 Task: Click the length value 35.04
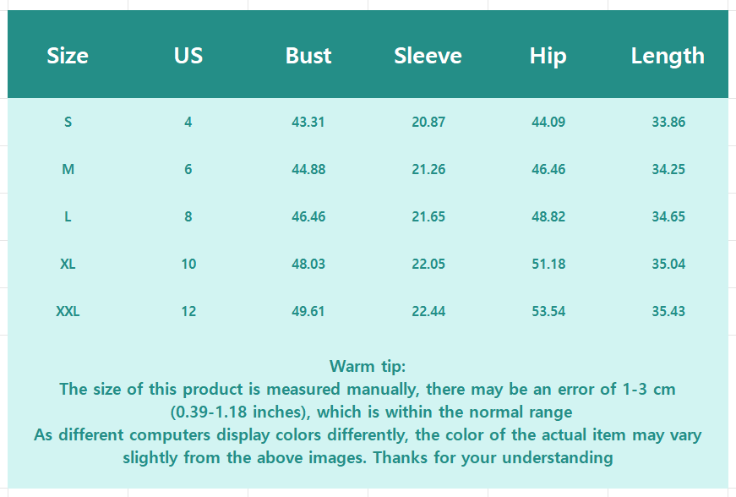click(668, 264)
